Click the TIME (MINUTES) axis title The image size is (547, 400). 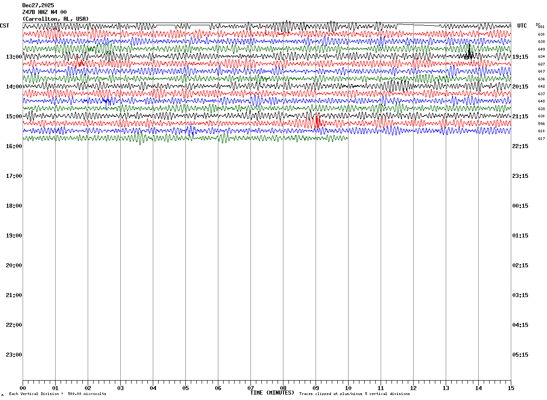tap(272, 393)
